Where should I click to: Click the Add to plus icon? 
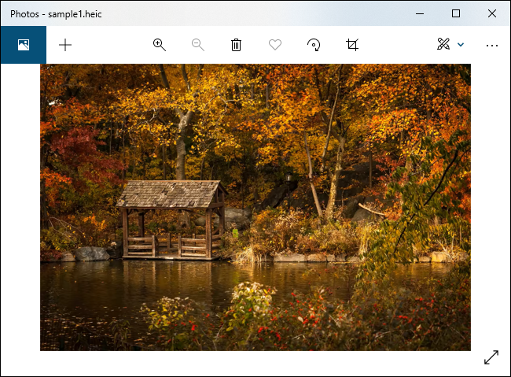[x=65, y=45]
